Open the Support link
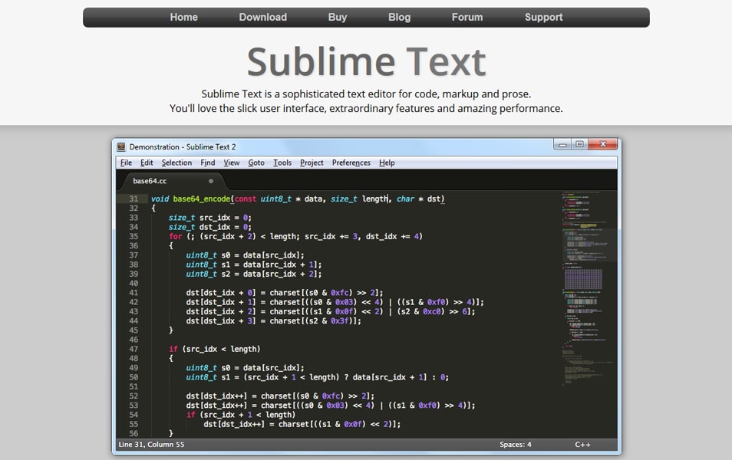732x460 pixels. [544, 18]
